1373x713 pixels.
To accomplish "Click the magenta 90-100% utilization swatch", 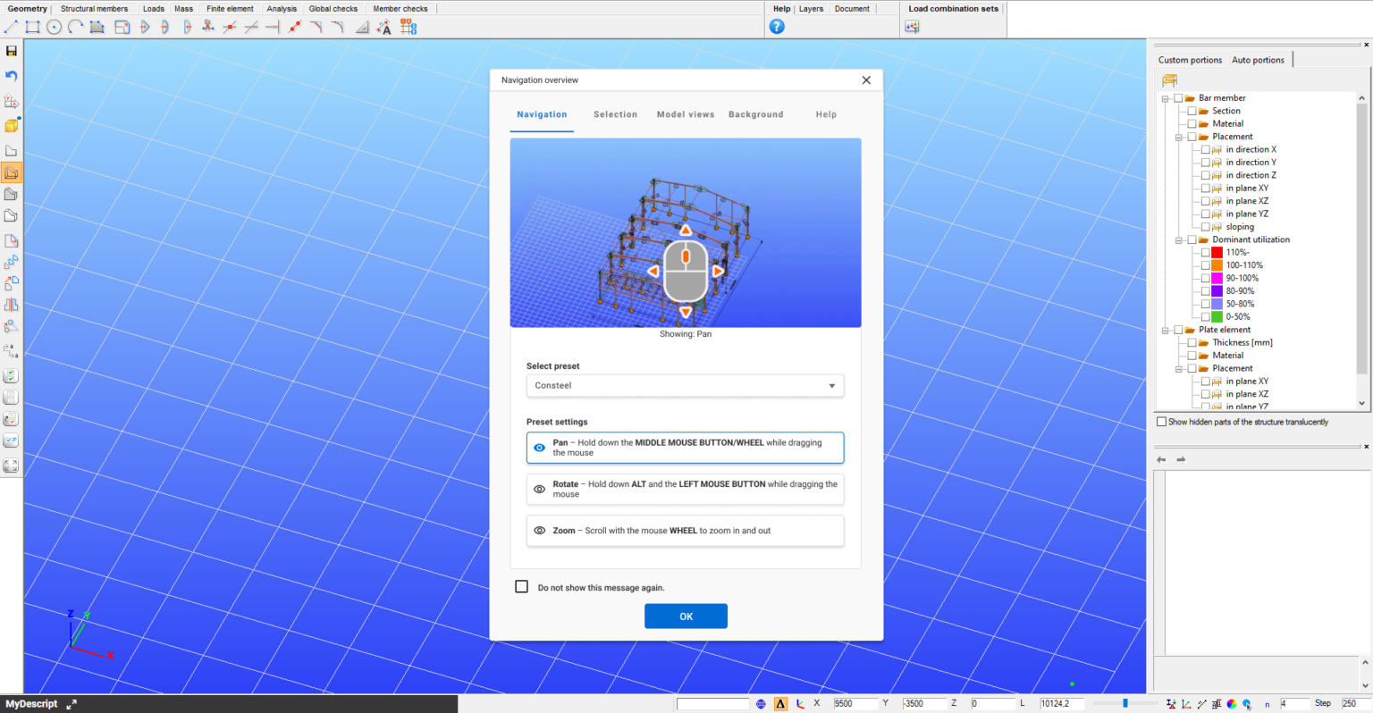I will pyautogui.click(x=1217, y=279).
